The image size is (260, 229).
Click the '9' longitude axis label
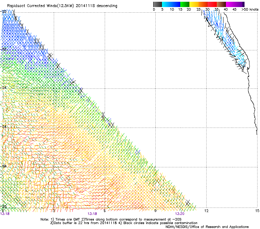tap(155, 211)
